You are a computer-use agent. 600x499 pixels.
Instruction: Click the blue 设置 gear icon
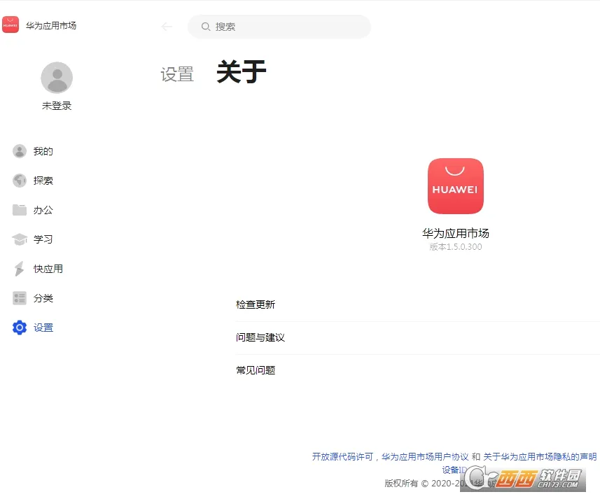pyautogui.click(x=20, y=328)
